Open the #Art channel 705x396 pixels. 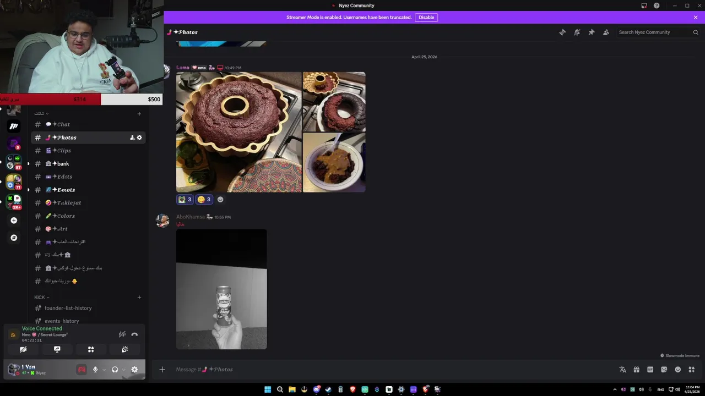click(88, 229)
